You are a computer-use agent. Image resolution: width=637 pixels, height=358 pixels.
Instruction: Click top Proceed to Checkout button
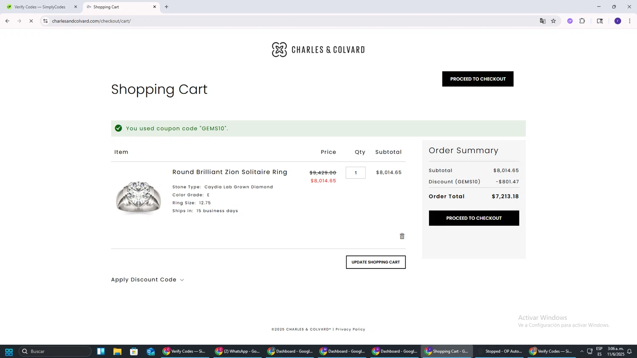(x=478, y=79)
